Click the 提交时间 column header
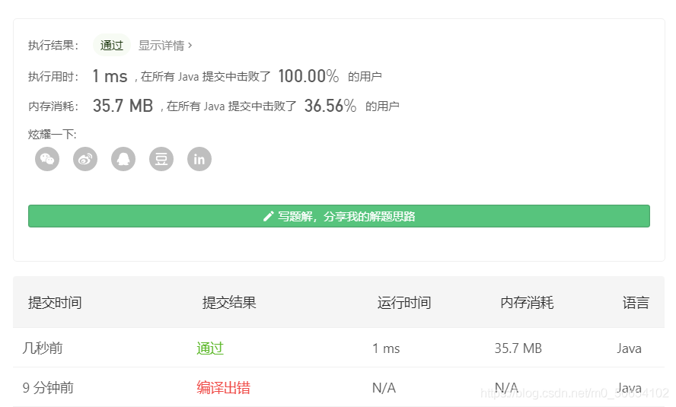The width and height of the screenshot is (676, 407). click(55, 302)
